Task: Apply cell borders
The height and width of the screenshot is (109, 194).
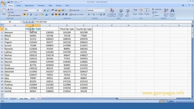Action: pyautogui.click(x=36, y=15)
